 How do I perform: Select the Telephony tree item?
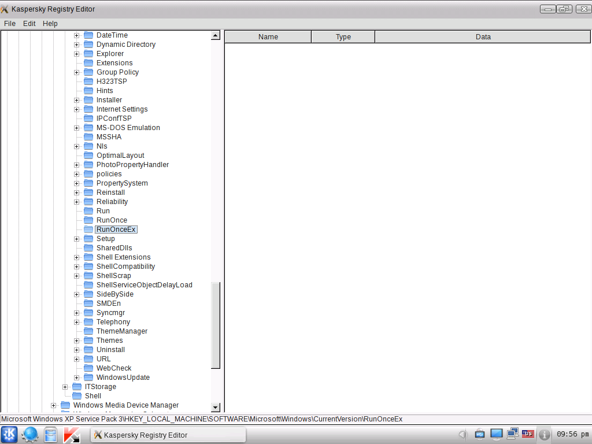[x=113, y=321]
